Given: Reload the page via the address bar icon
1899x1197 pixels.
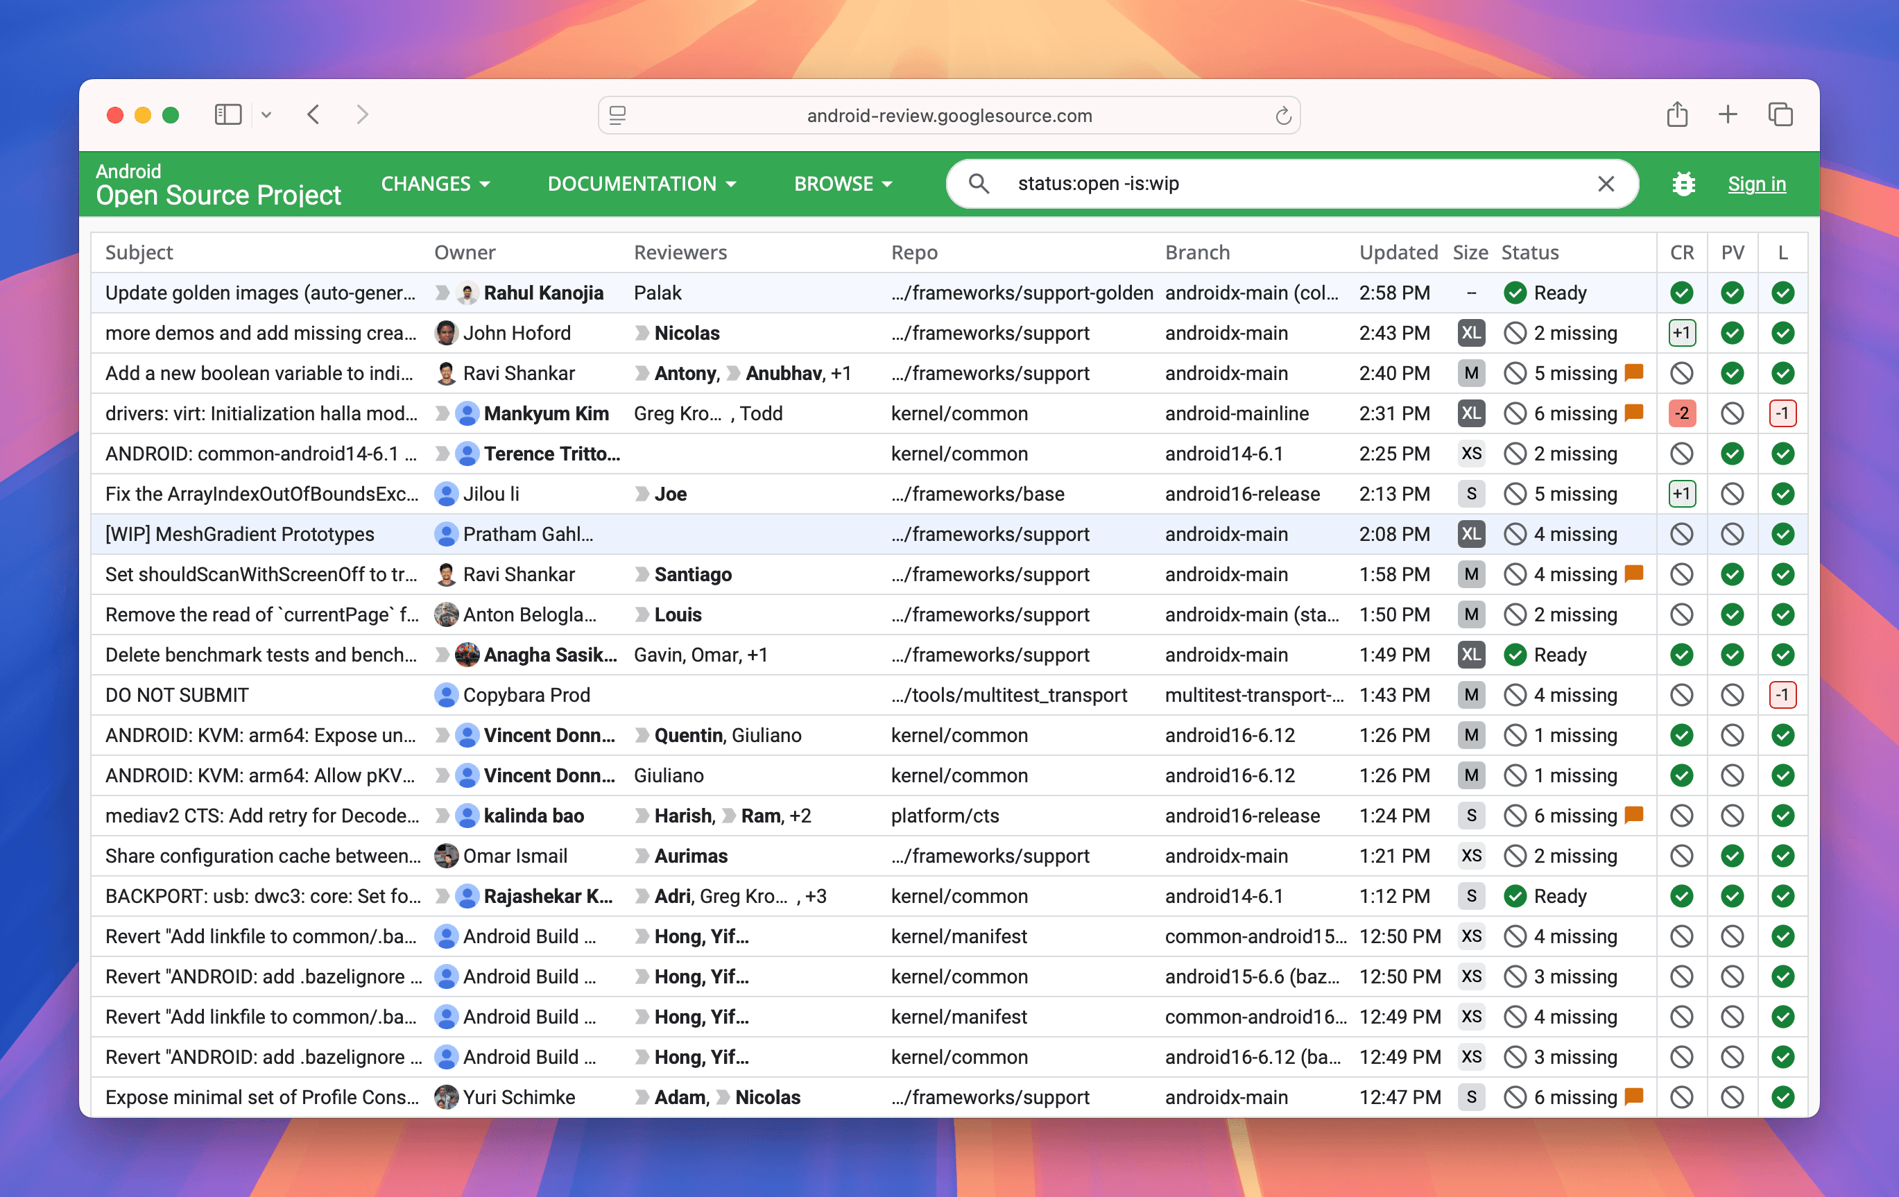Looking at the screenshot, I should (x=1283, y=114).
